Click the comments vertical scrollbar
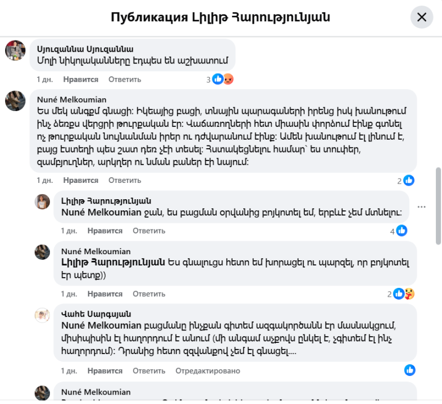442x404 pixels. click(438, 205)
